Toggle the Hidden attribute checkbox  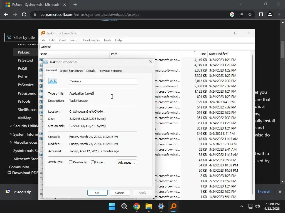93,162
